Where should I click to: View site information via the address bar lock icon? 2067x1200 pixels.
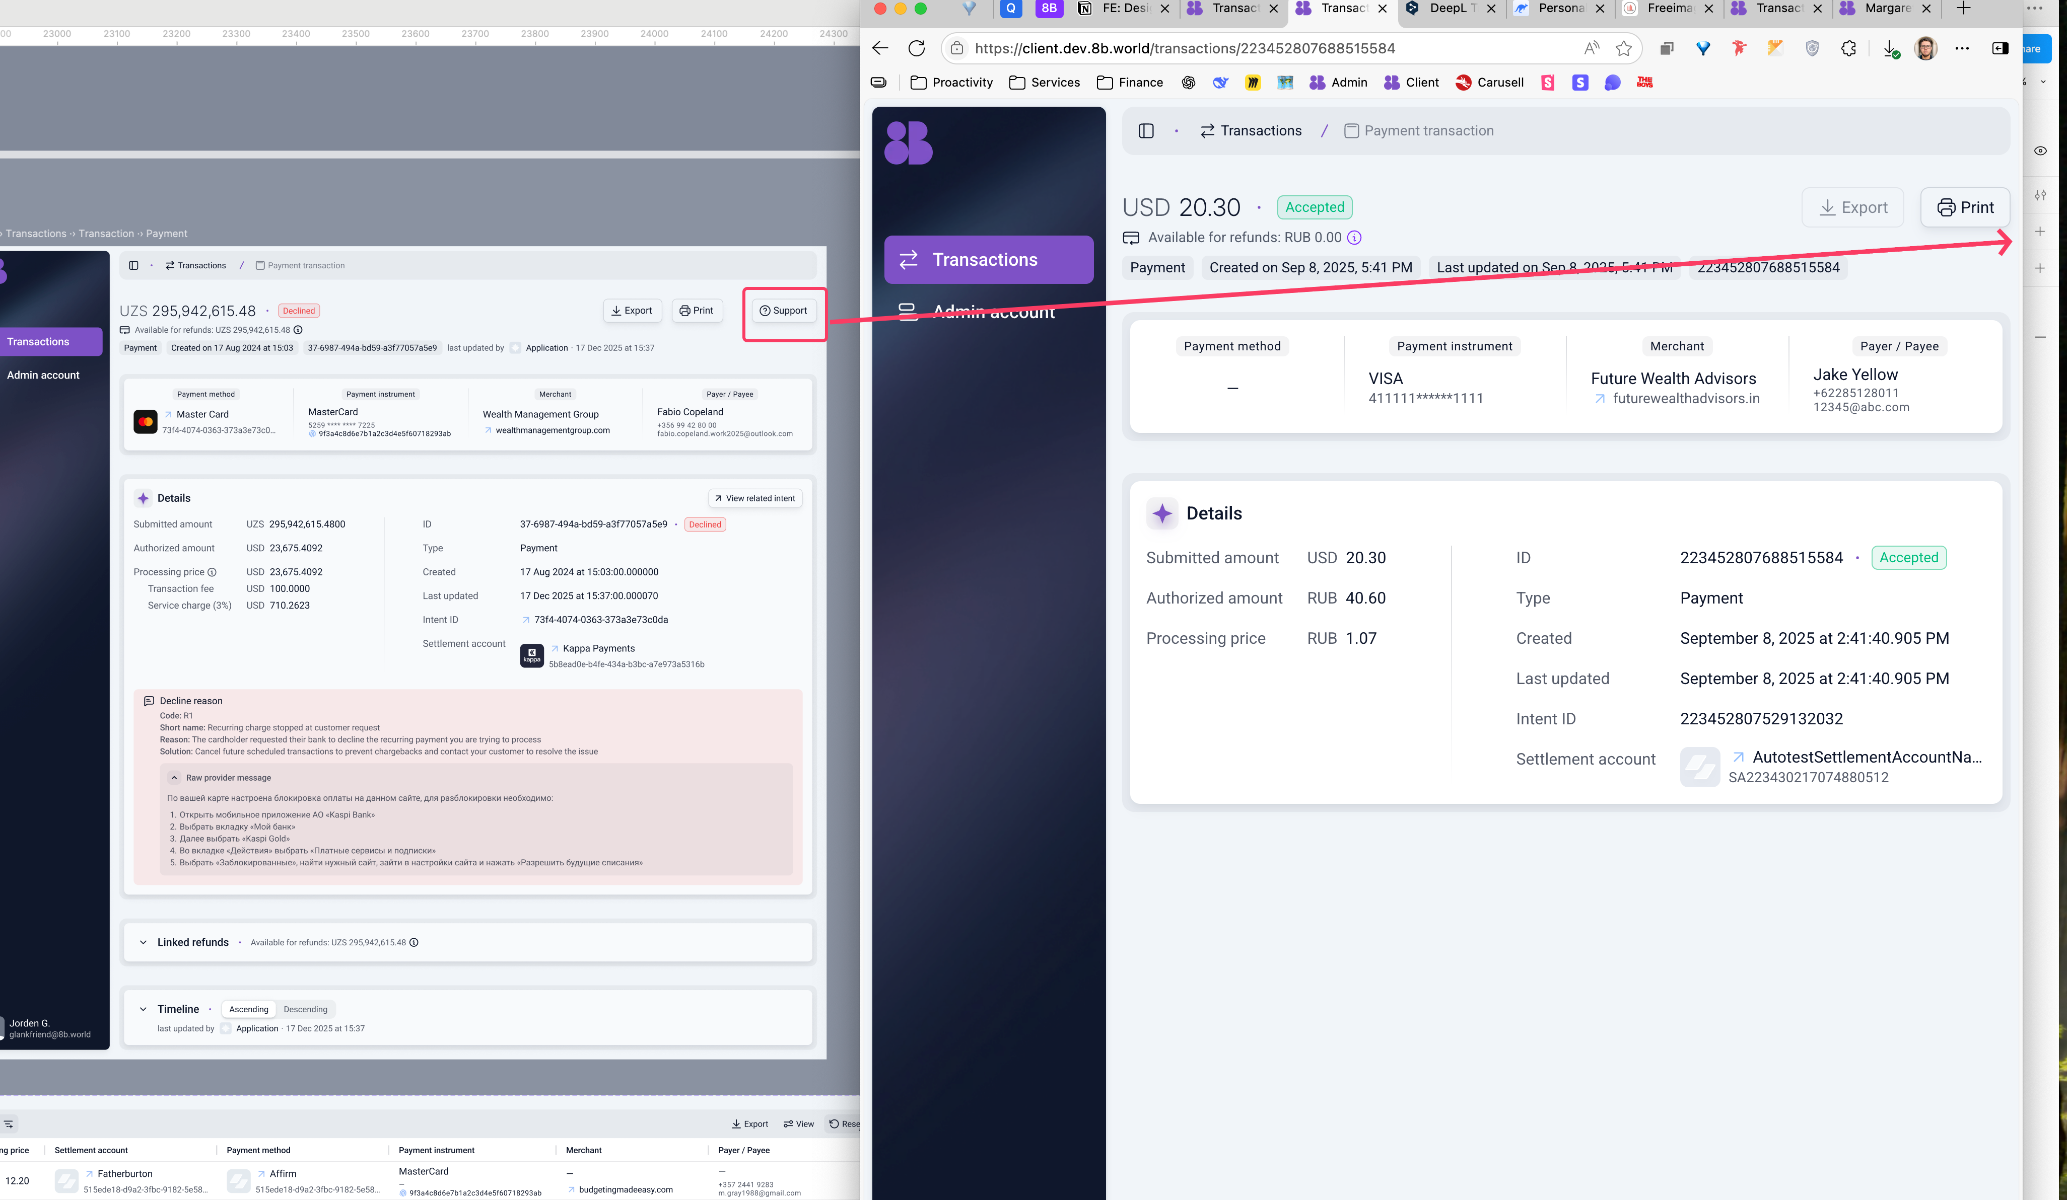click(x=956, y=48)
